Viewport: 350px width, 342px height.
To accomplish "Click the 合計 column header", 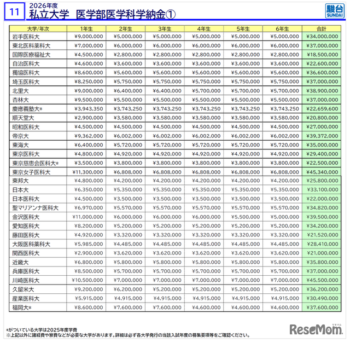I will [x=322, y=28].
